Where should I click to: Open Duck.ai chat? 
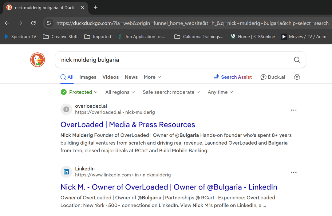[273, 77]
